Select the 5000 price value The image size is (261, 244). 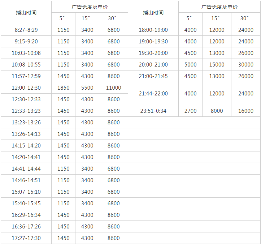pyautogui.click(x=190, y=64)
